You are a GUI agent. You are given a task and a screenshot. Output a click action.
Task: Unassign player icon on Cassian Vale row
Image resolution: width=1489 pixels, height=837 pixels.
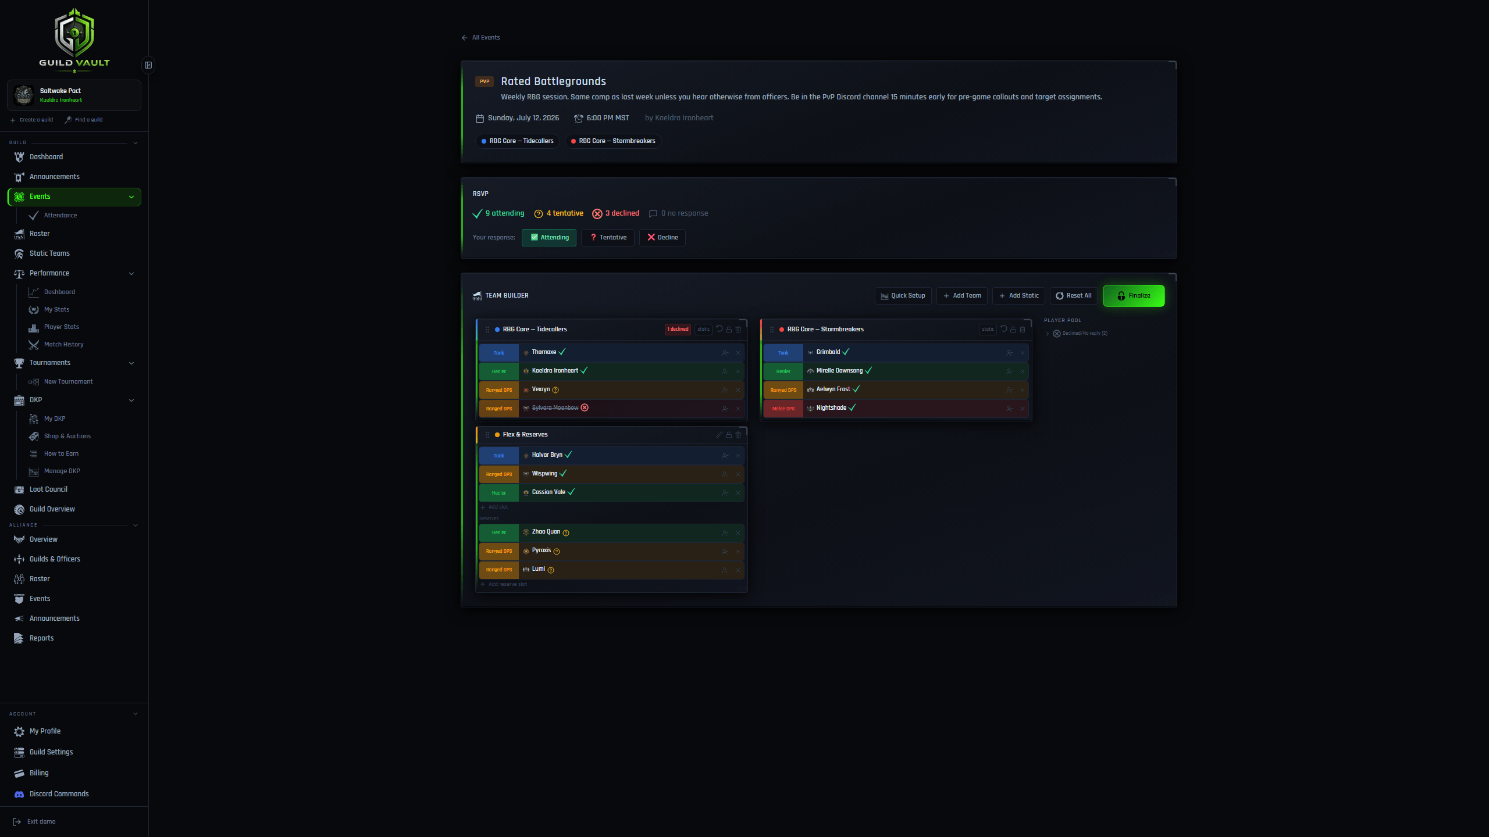click(x=725, y=493)
